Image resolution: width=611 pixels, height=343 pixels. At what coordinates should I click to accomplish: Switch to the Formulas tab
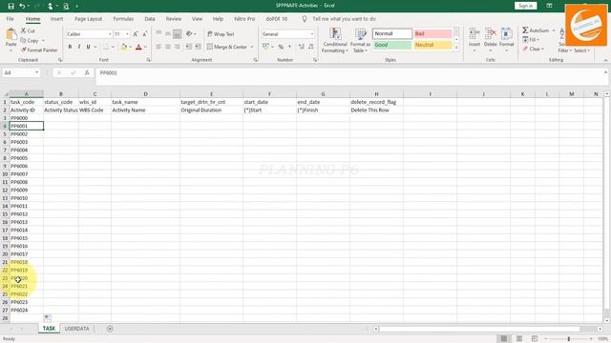[123, 19]
